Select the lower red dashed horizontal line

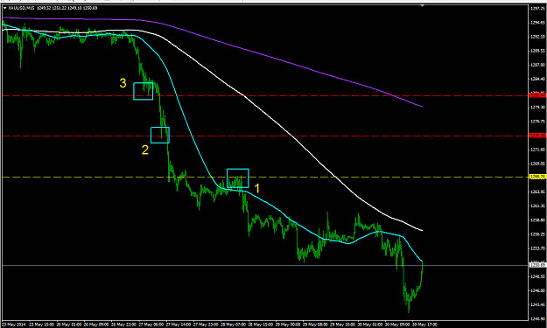(265, 136)
